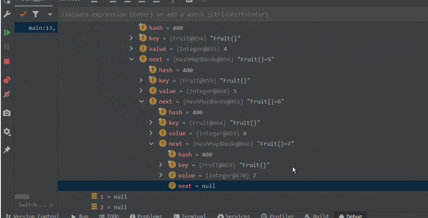428x218 pixels.
Task: Select the highlighted next = null row
Action: [243, 186]
